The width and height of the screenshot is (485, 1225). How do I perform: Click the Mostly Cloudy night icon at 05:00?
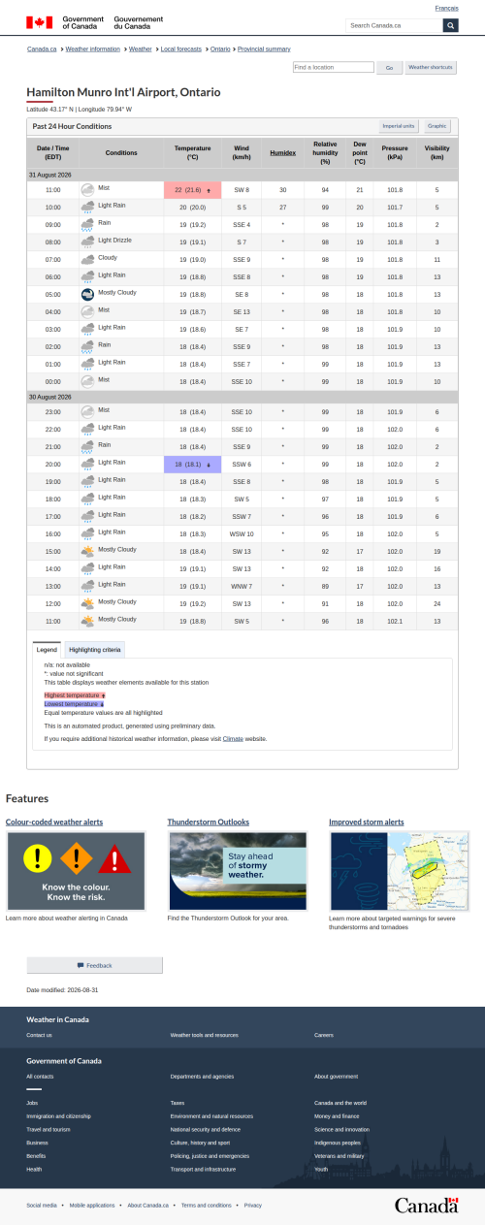(x=87, y=294)
